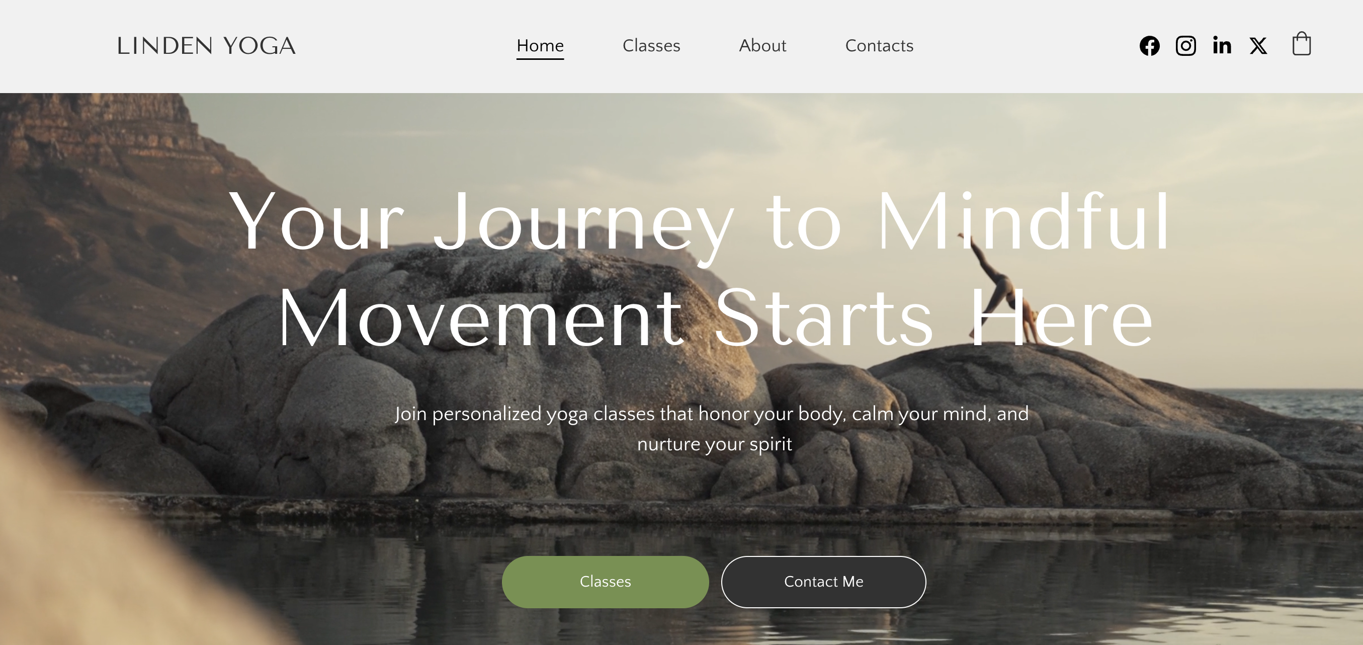Click the 'Join personalized yoga classes' paragraph

point(712,428)
